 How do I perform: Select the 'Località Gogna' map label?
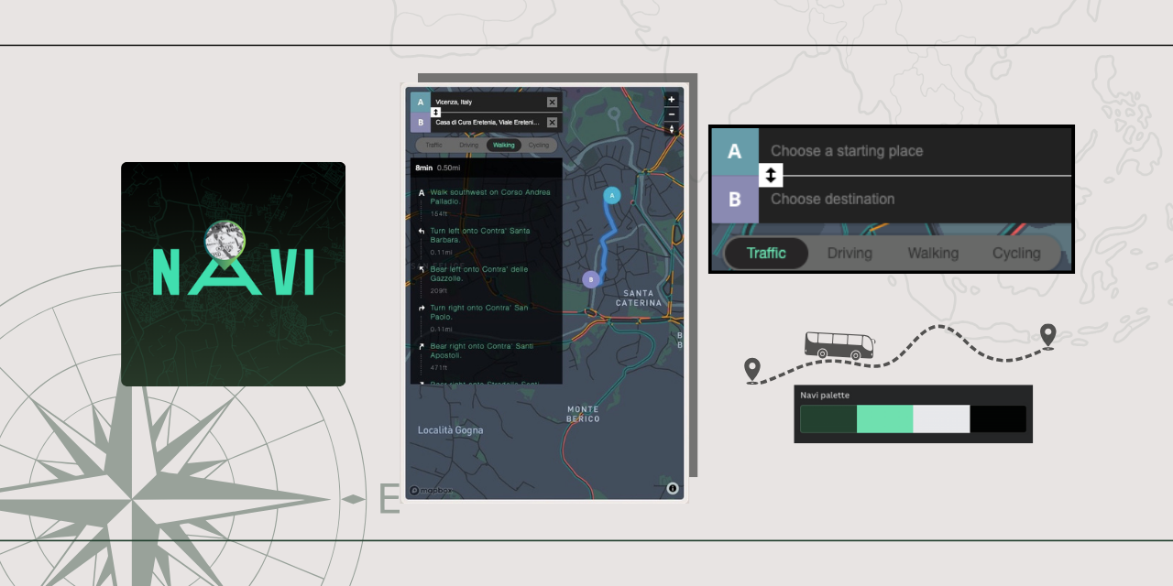click(x=450, y=430)
